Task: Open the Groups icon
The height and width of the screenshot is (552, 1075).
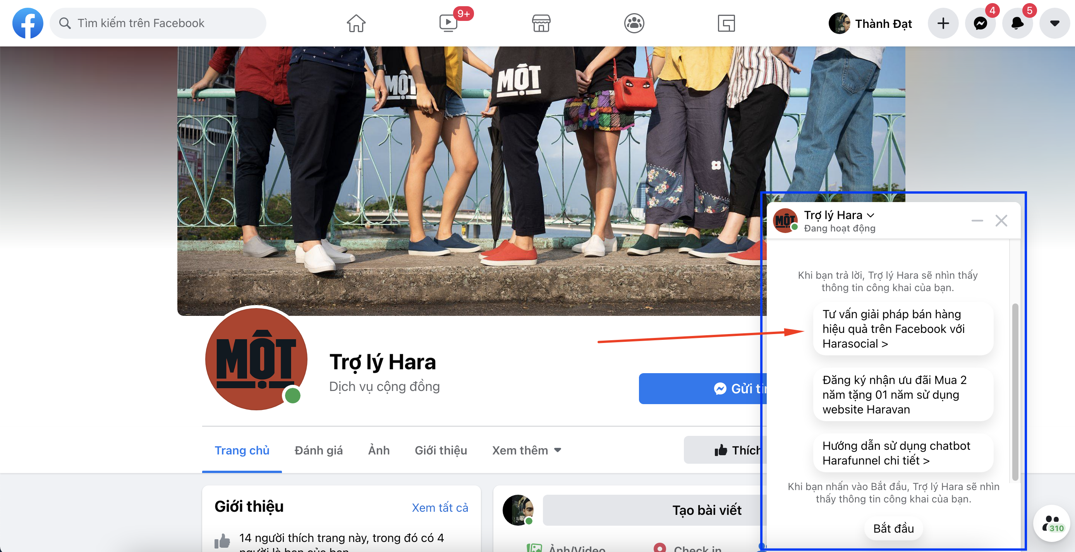Action: pyautogui.click(x=634, y=23)
